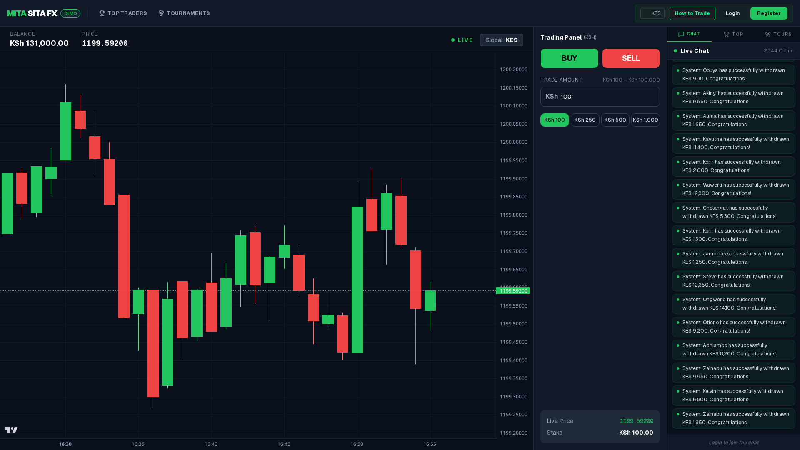Viewport: 800px width, 450px height.
Task: Choose the KSh 500 preset amount chip
Action: [615, 120]
